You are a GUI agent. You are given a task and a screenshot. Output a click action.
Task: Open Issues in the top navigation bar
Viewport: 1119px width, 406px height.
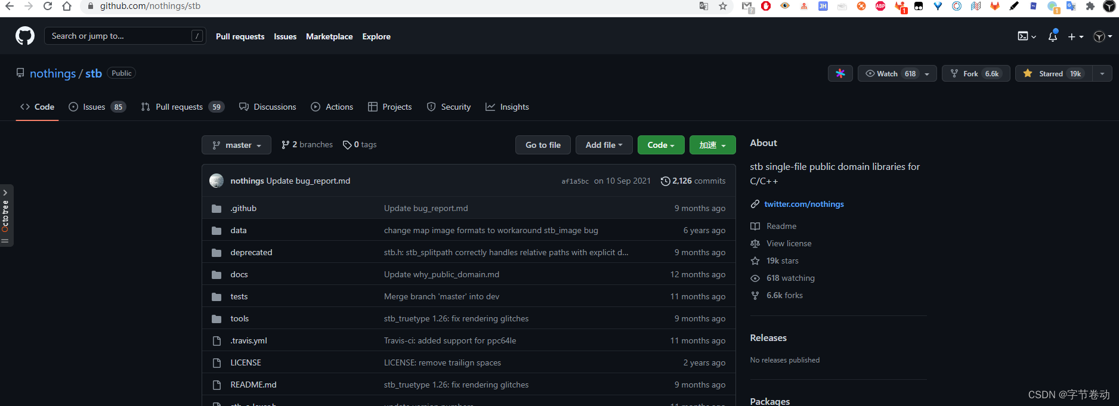coord(285,36)
